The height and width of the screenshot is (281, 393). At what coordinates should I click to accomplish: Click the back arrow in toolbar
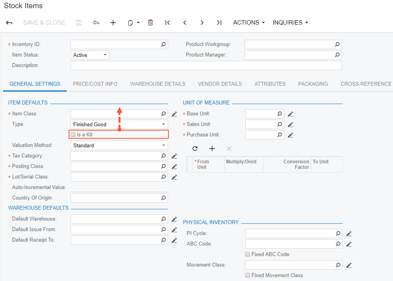[x=9, y=23]
